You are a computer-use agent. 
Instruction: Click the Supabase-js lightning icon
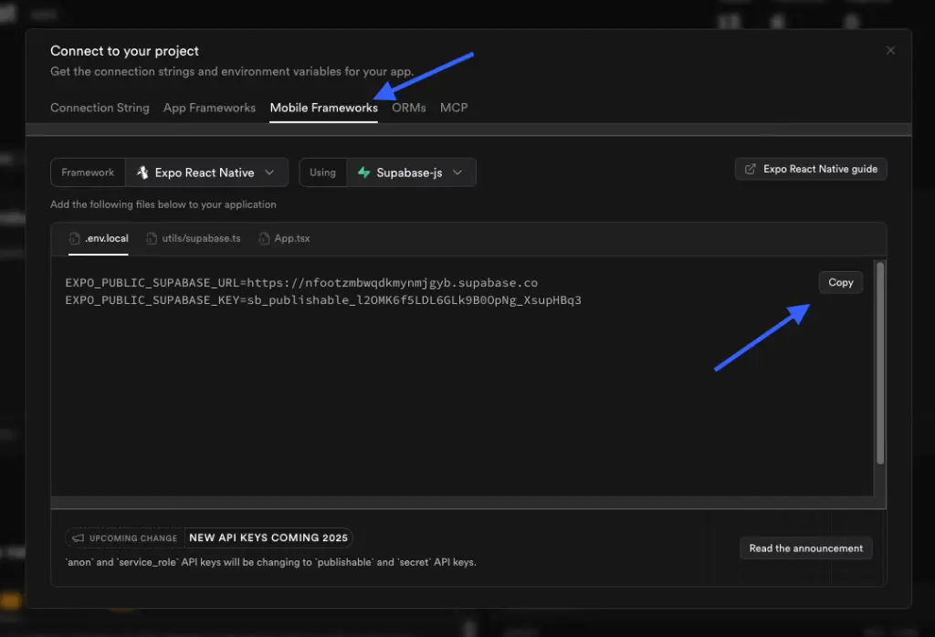click(x=363, y=172)
